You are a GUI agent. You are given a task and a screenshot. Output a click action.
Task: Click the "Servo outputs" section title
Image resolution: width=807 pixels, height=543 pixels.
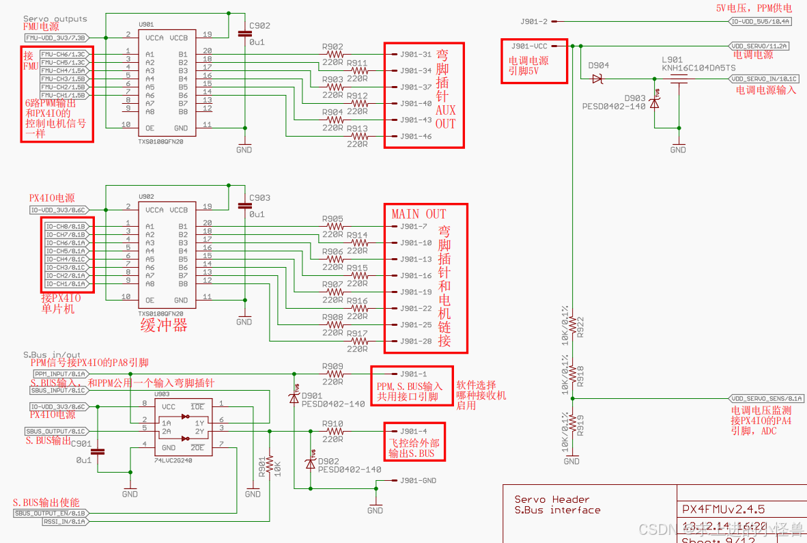coord(55,19)
